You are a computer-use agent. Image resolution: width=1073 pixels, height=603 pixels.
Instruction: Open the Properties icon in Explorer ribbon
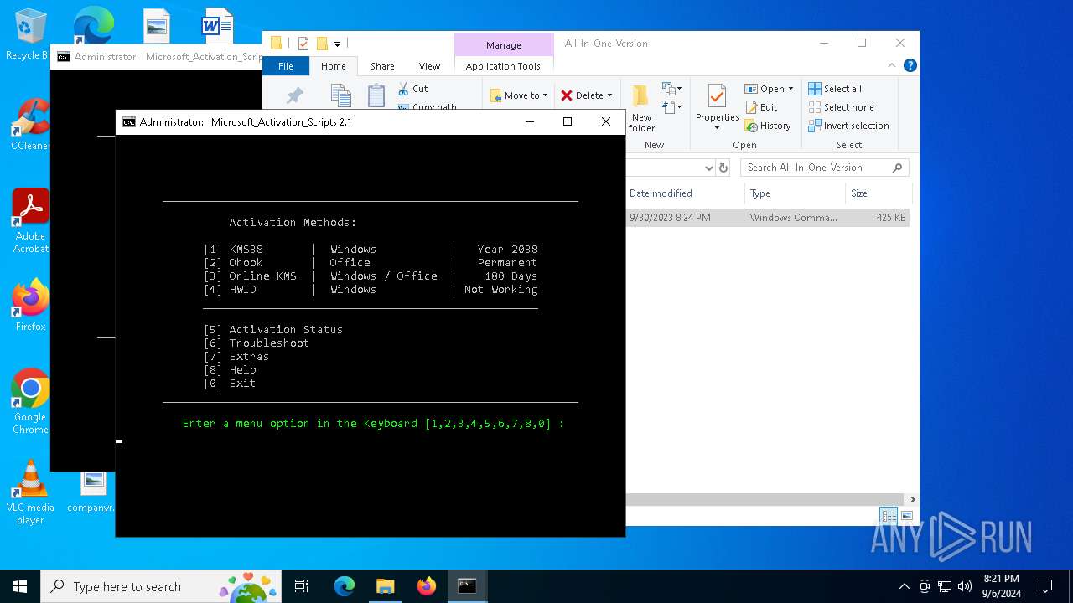click(717, 95)
